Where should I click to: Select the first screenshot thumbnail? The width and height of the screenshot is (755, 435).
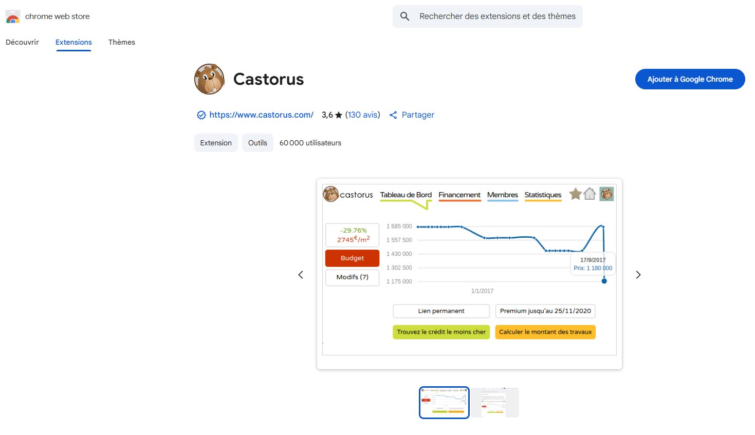coord(444,402)
